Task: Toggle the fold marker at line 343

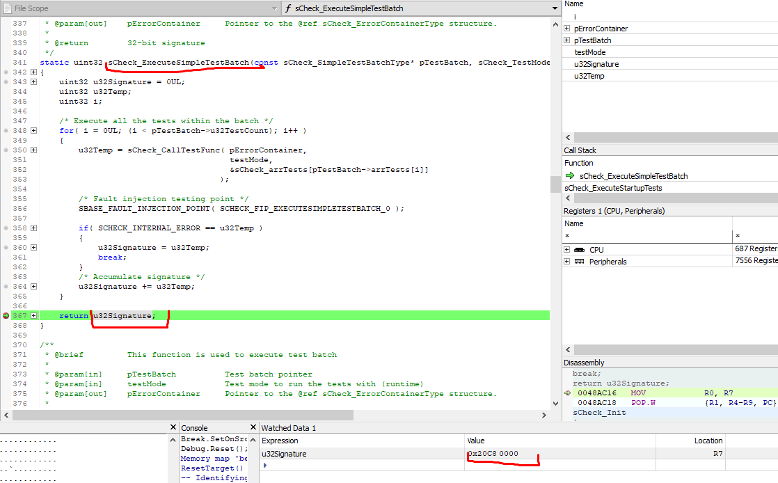Action: [x=33, y=82]
